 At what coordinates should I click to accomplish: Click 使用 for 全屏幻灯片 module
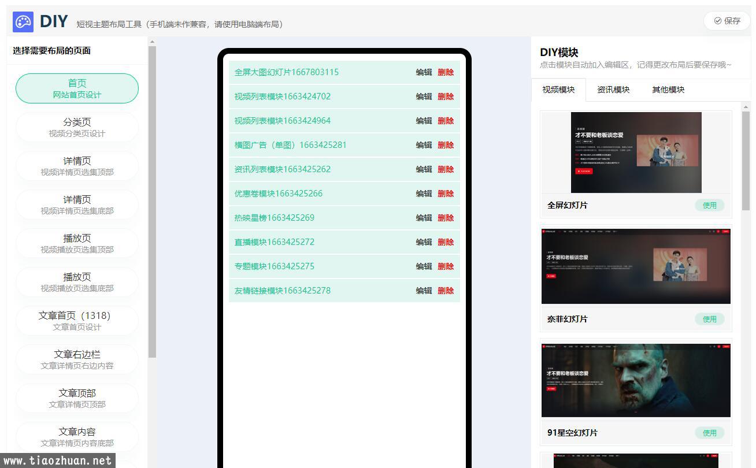(709, 205)
